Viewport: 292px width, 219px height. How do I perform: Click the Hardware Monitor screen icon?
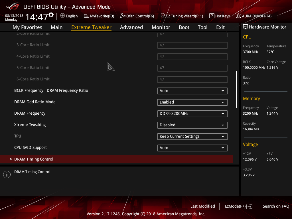point(246,27)
